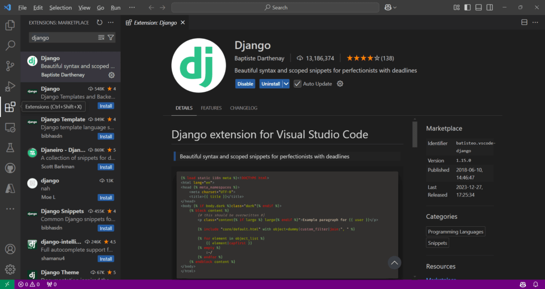
Task: Open the GitHub view in activity bar
Action: (10, 168)
